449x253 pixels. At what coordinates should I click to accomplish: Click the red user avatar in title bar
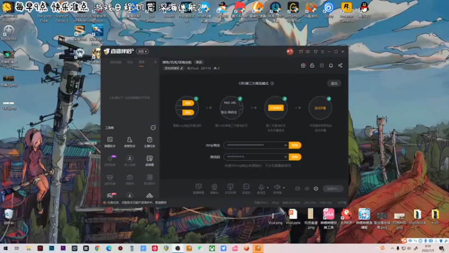click(x=290, y=52)
